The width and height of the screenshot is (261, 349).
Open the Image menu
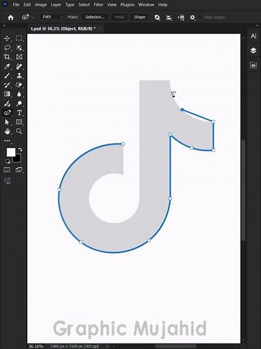(x=41, y=5)
